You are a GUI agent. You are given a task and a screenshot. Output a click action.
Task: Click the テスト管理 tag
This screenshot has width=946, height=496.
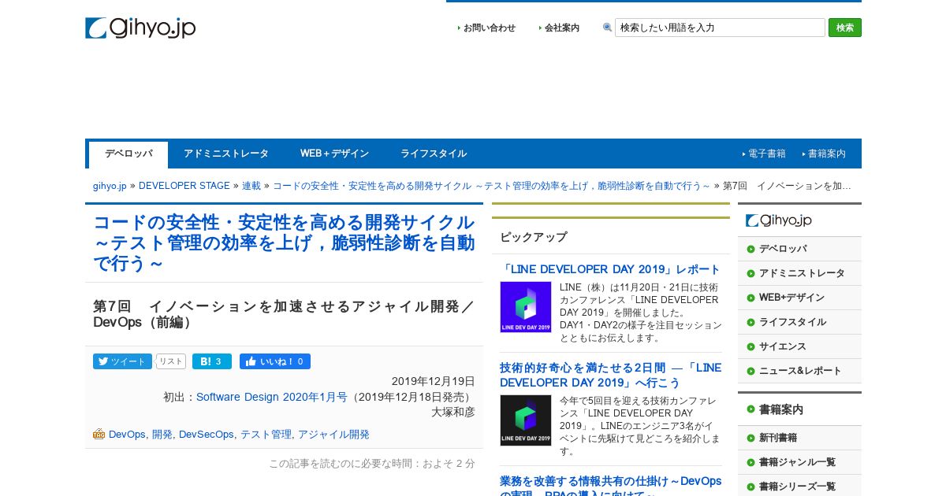coord(266,434)
